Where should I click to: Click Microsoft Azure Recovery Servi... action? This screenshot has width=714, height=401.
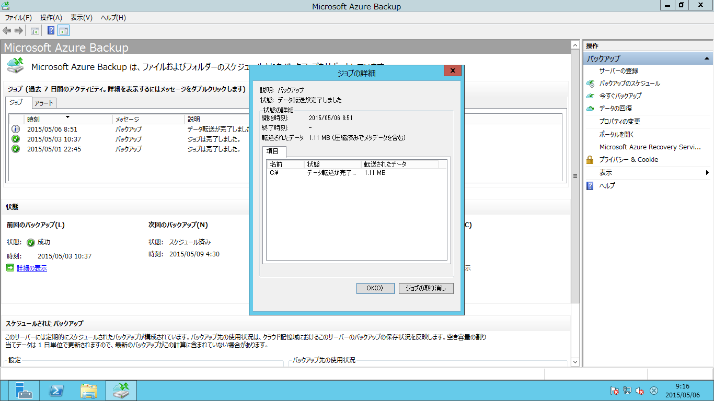pyautogui.click(x=650, y=147)
